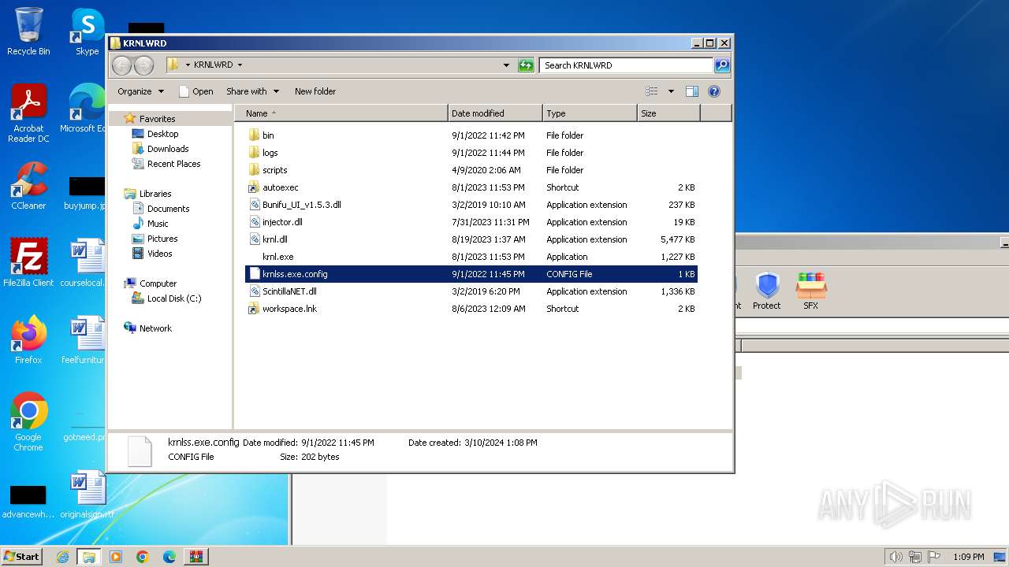Select Computer in the navigation pane
This screenshot has height=567, width=1009.
click(x=158, y=283)
